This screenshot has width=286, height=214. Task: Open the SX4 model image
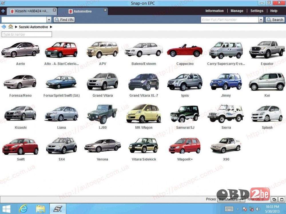[61, 146]
